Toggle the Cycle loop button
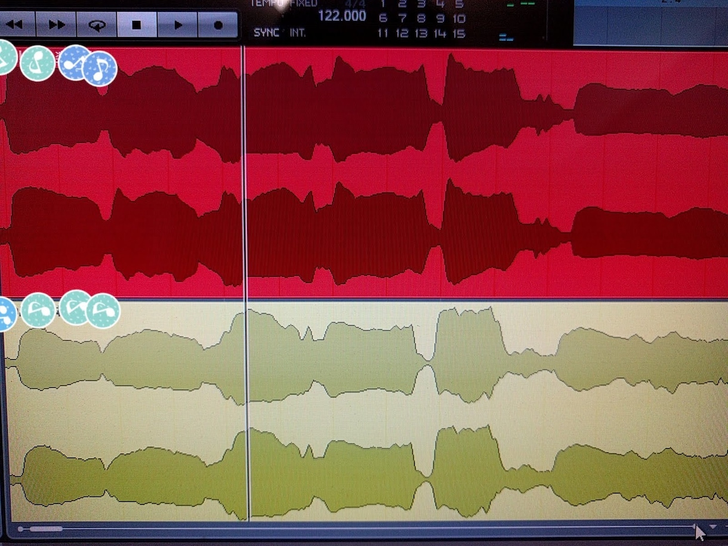 coord(96,25)
